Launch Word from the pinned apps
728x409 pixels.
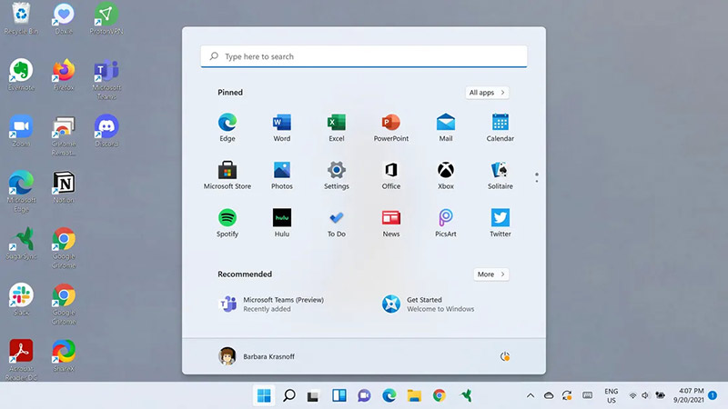[282, 127]
